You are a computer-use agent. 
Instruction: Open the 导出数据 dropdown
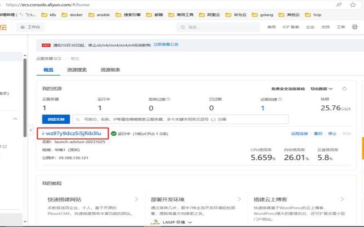pyautogui.click(x=322, y=89)
